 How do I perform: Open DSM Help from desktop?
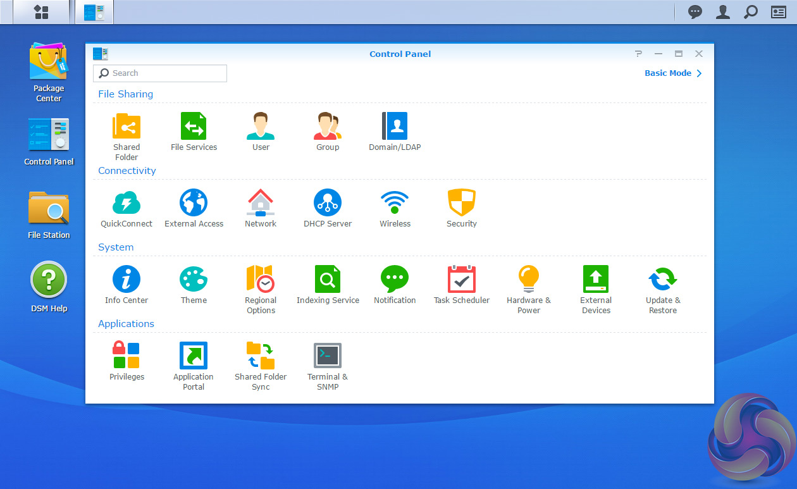49,288
